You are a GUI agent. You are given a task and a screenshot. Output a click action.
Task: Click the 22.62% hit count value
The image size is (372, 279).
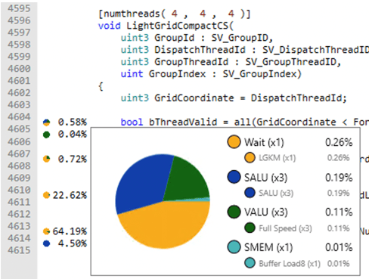coord(70,195)
